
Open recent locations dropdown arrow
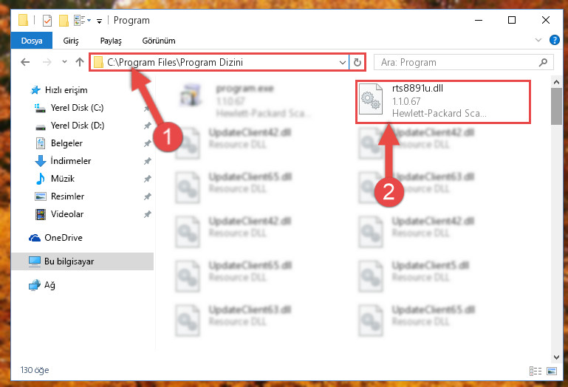64,62
